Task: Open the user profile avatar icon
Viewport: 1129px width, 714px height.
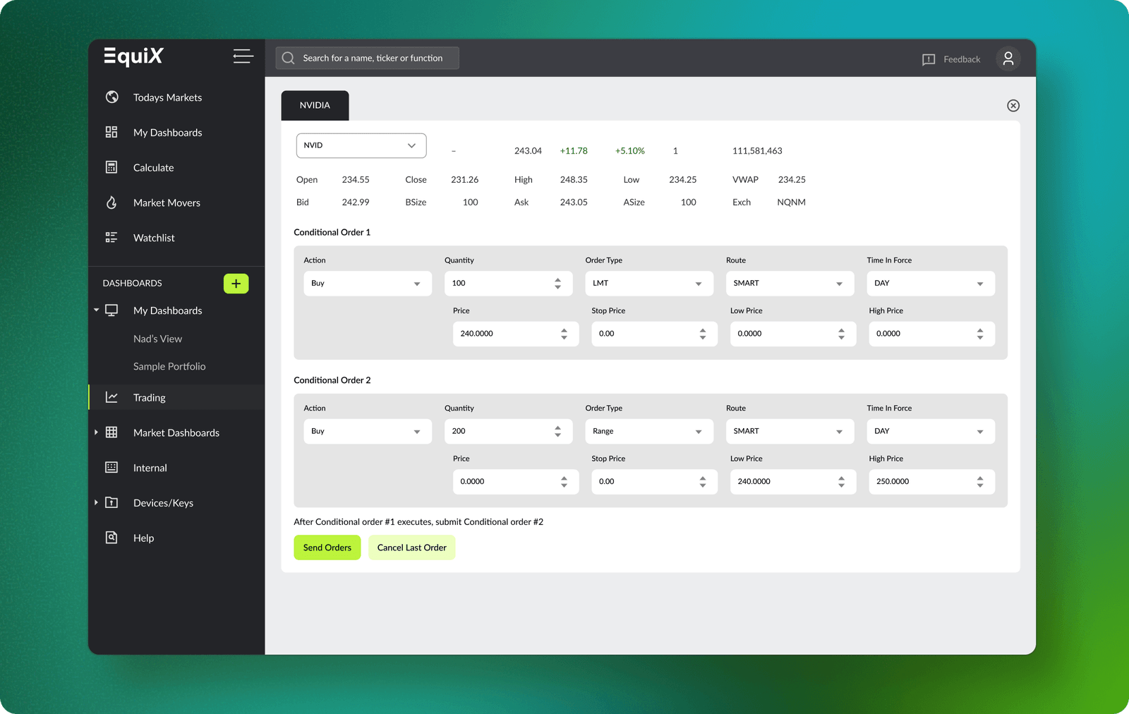Action: click(x=1008, y=59)
